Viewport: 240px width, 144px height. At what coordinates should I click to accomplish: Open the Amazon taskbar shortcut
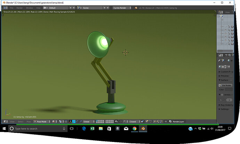pos(118,129)
